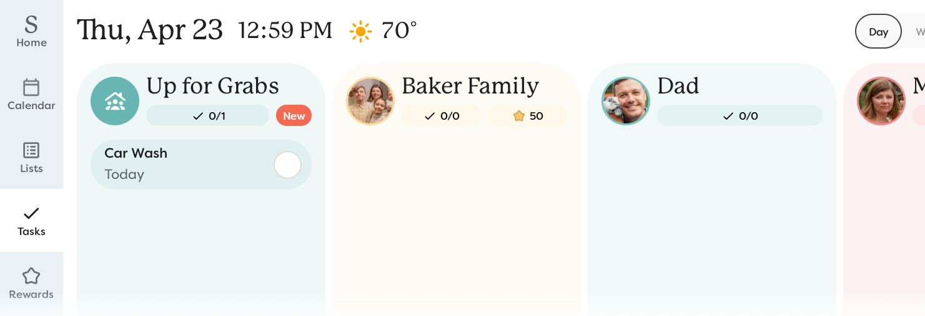The height and width of the screenshot is (316, 925).
Task: Open the Rewards star icon
Action: pos(31,276)
